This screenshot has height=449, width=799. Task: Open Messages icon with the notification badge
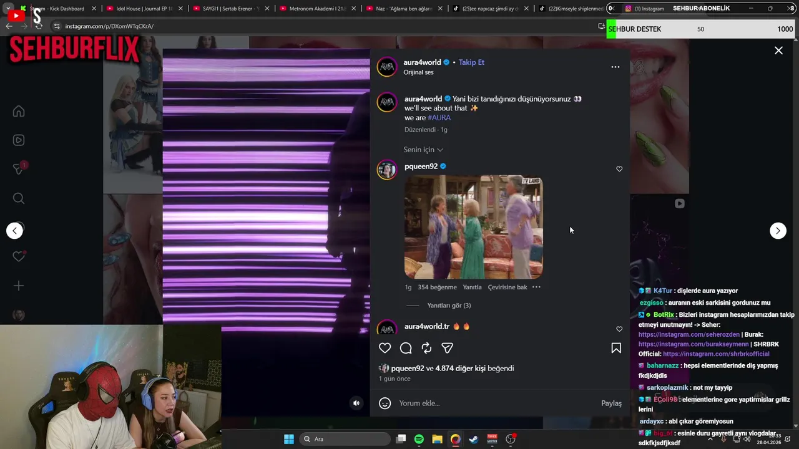[19, 169]
